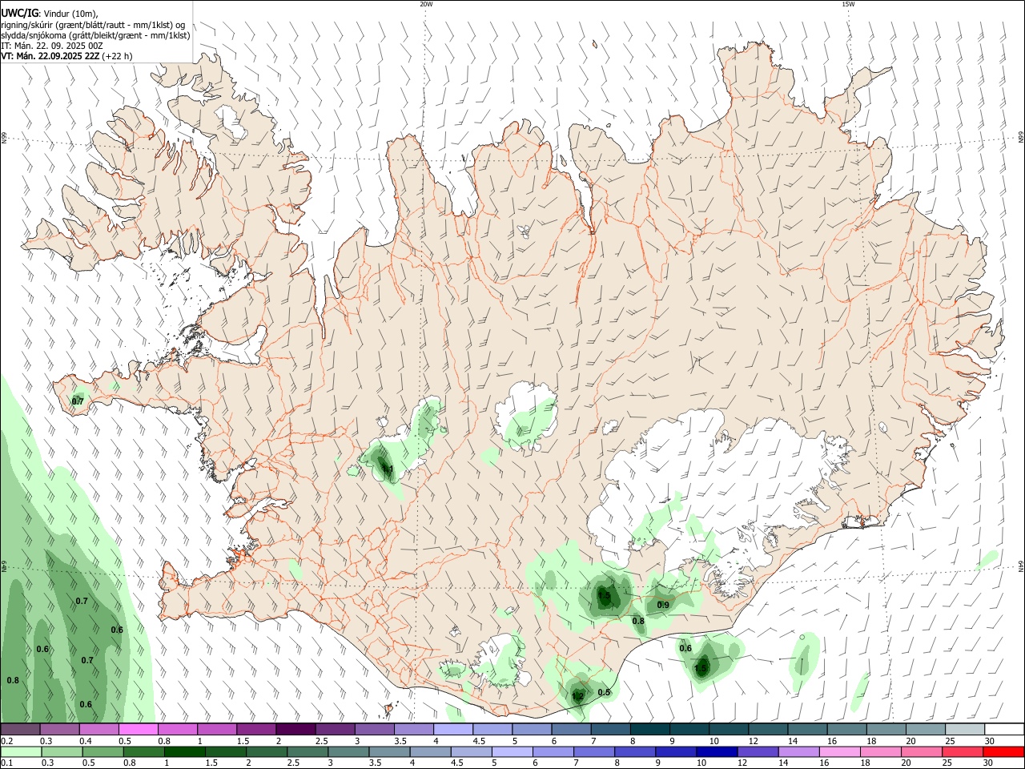Select the pure red 30 swatch, lower scale

point(1003,751)
